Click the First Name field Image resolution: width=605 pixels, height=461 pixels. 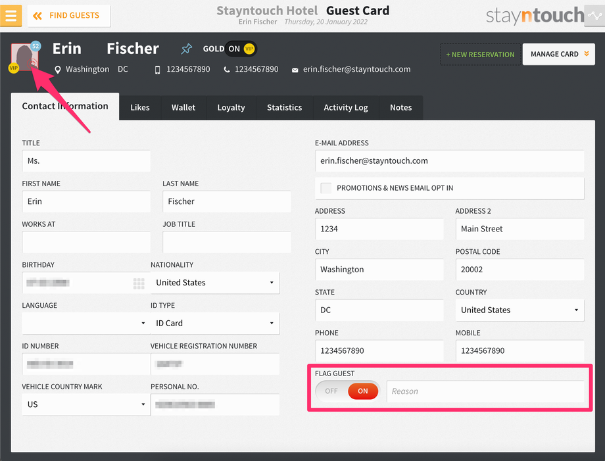pos(86,201)
